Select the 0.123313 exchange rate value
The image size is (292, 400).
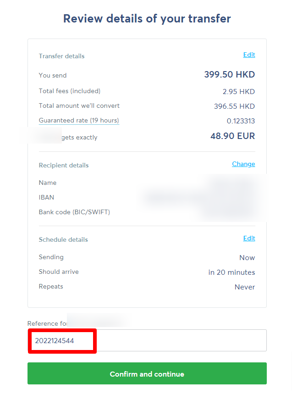241,121
